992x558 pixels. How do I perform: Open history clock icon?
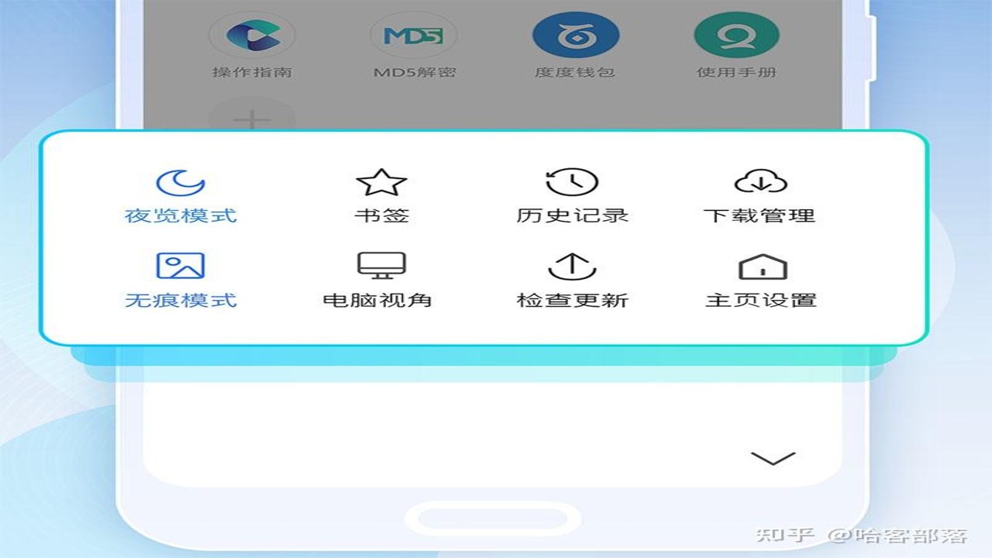572,182
